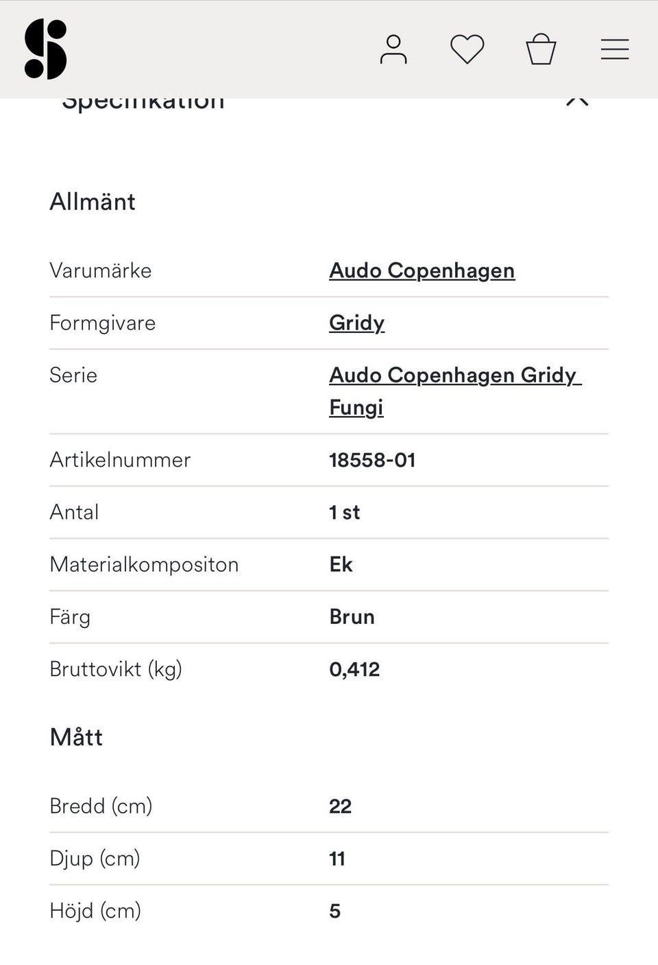Screen dimensions: 658x965
Task: Click the Allmänt section heading
Action: (x=93, y=202)
